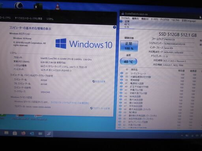Image resolution: width=202 pixels, height=151 pixels.
Task: Click the MSHOME workgroup value
Action: (45, 92)
